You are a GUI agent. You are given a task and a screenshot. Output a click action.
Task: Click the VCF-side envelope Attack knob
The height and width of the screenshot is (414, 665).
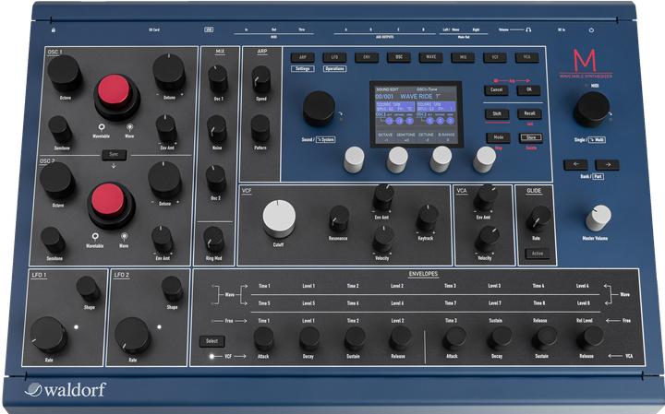click(x=264, y=338)
